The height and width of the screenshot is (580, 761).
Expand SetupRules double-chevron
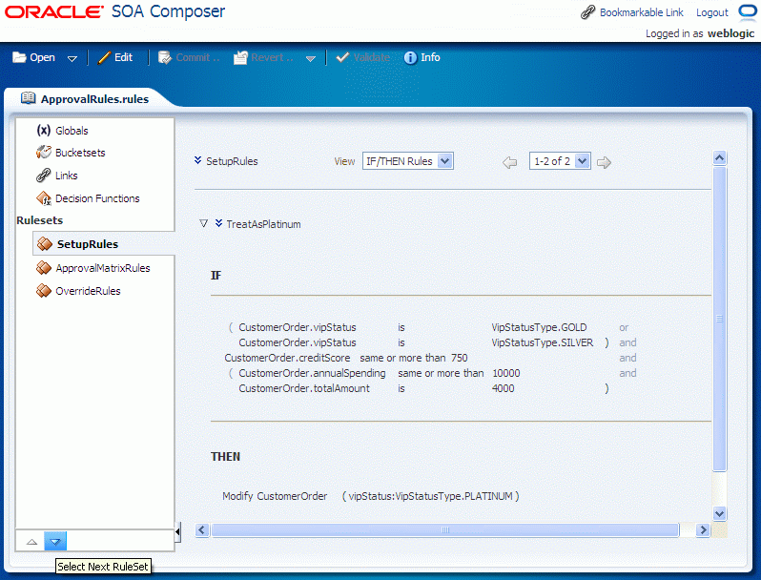tap(197, 160)
